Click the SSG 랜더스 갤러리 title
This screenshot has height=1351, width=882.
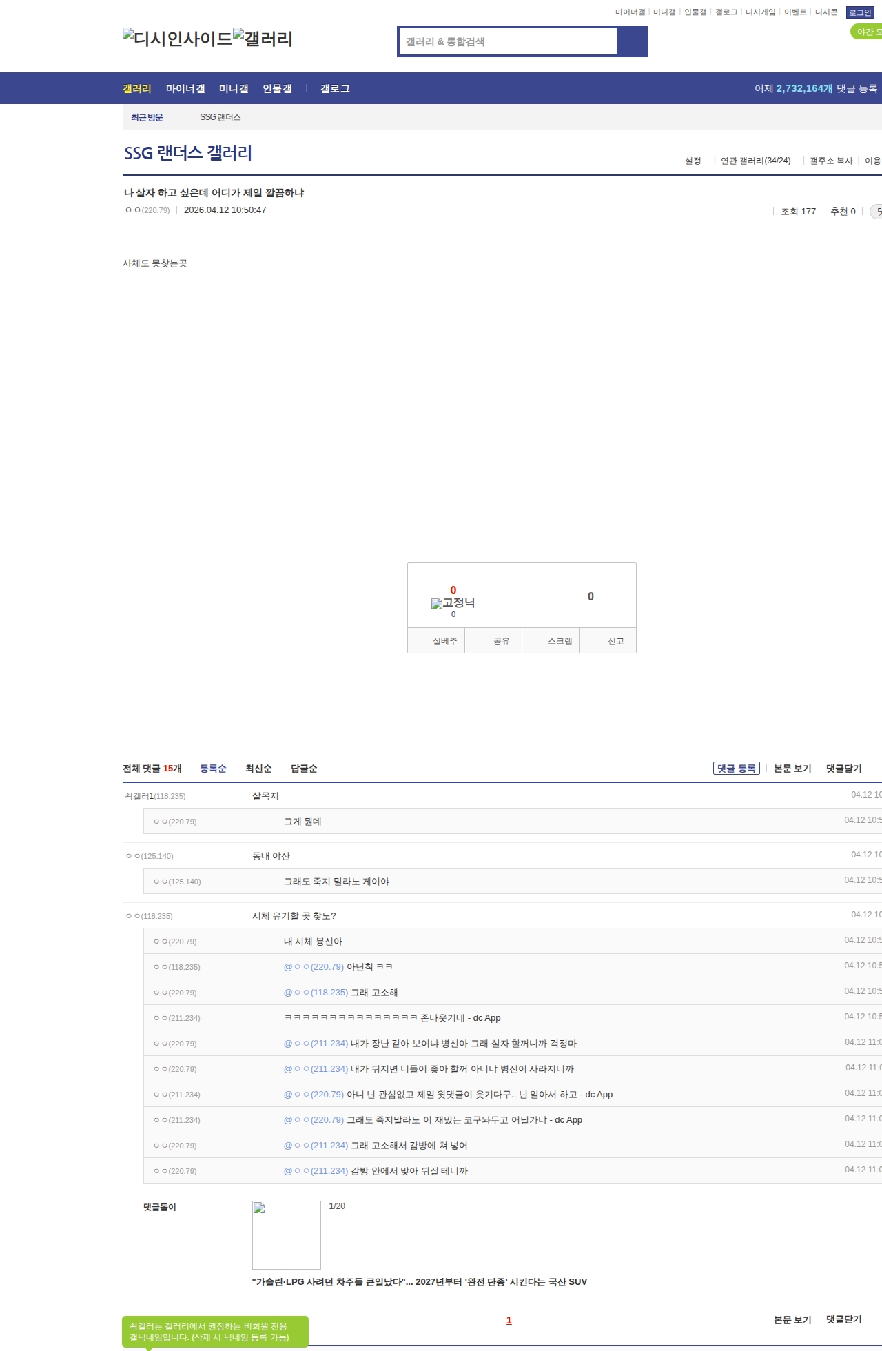188,153
